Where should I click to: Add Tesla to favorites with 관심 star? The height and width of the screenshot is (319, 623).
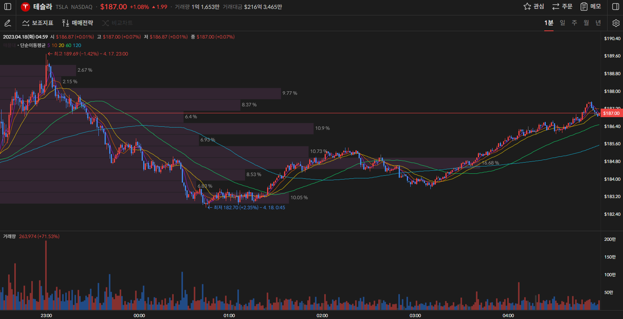(x=534, y=7)
